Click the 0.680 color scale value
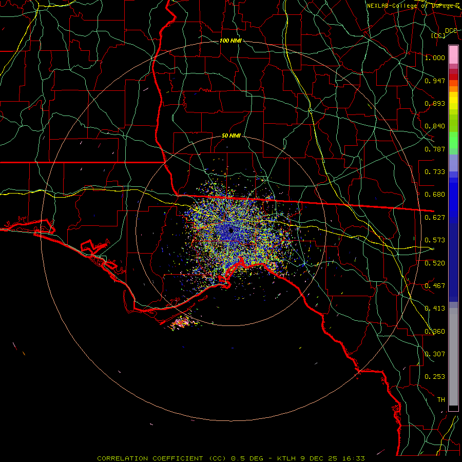The width and height of the screenshot is (462, 462). point(435,195)
